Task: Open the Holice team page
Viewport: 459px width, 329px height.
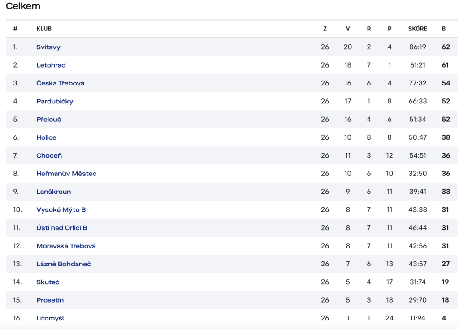Action: [x=46, y=137]
